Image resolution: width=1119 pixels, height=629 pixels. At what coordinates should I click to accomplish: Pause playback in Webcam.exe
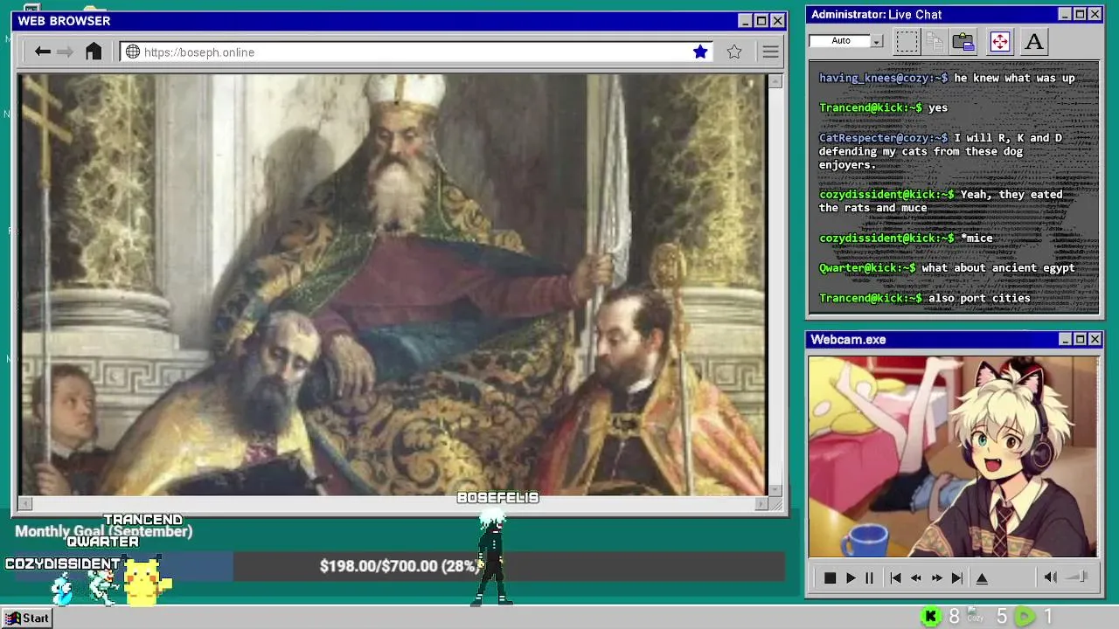point(869,577)
